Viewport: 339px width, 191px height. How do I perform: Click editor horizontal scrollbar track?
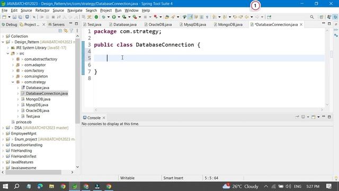click(209, 110)
